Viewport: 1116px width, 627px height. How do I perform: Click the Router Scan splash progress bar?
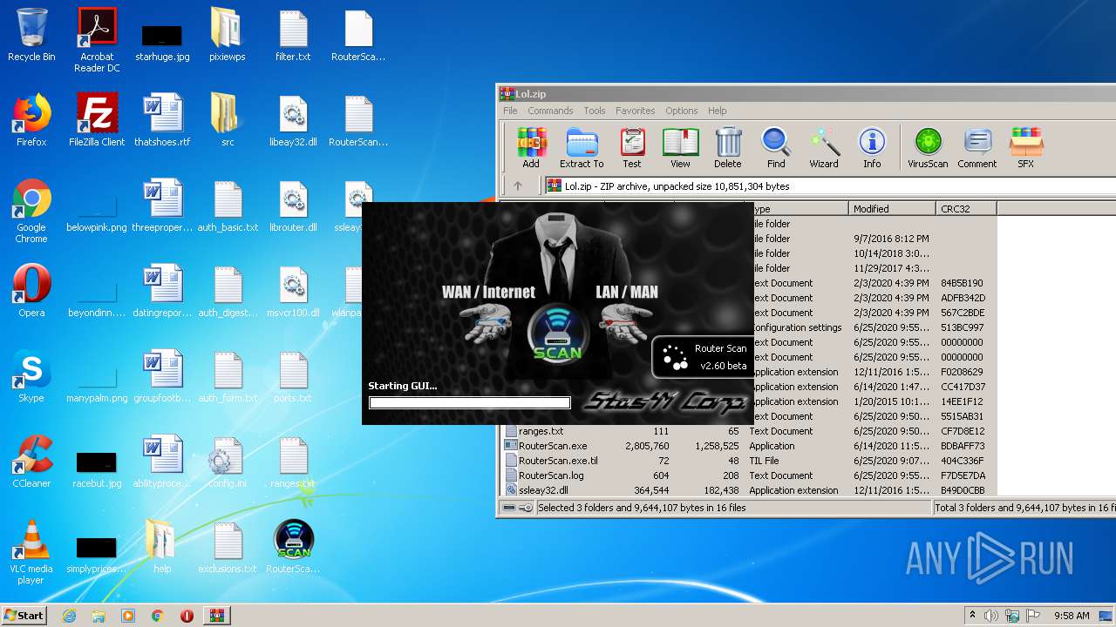click(x=470, y=402)
